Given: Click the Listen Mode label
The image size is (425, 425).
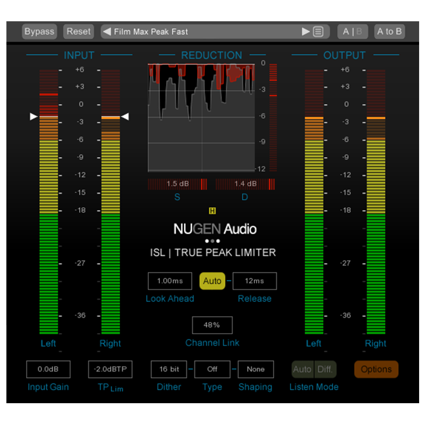Looking at the screenshot, I should pyautogui.click(x=314, y=387).
